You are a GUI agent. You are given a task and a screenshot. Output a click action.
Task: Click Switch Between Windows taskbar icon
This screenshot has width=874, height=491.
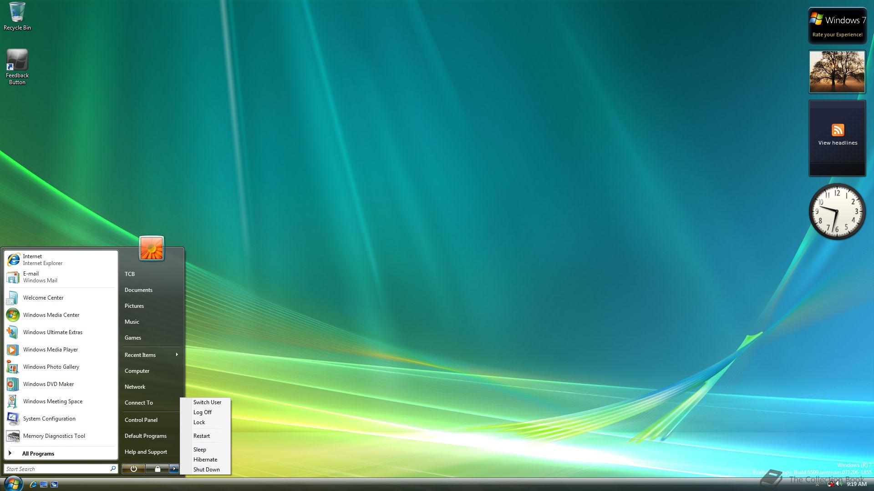(x=54, y=484)
